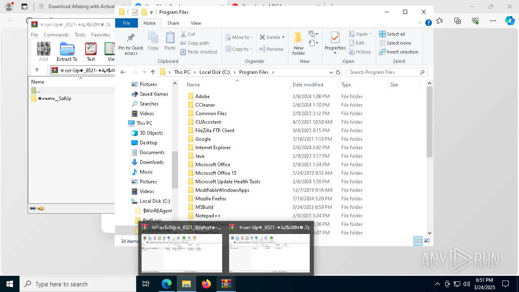Sort files by Type column header

[363, 85]
